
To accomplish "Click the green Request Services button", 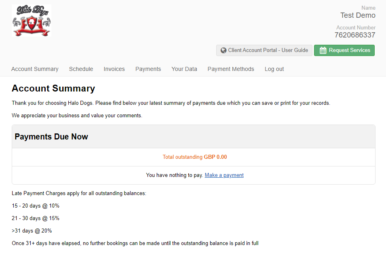I will (344, 50).
